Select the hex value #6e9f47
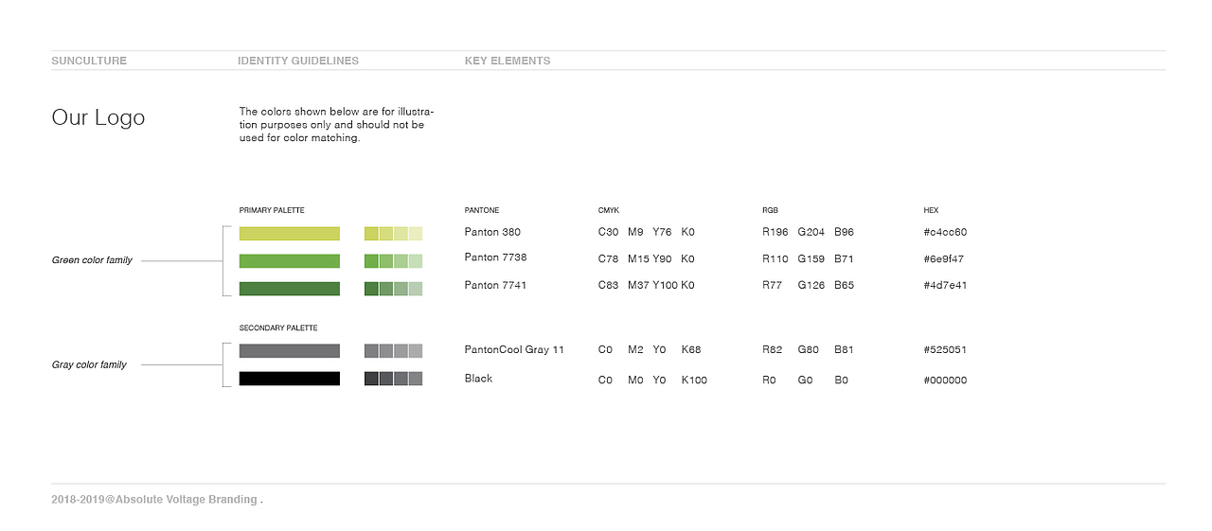Viewport: 1212px width, 531px height. point(944,258)
